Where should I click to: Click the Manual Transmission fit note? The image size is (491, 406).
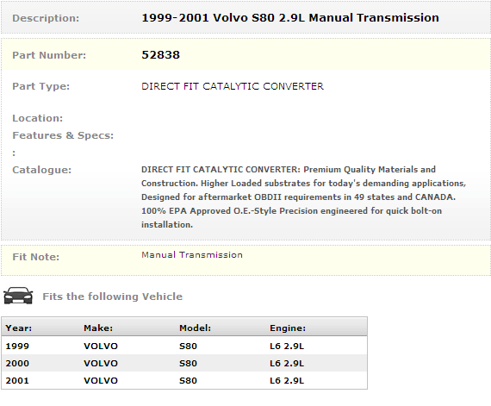[192, 254]
